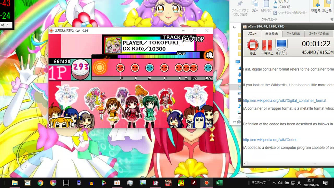Click the orange hit-target circle
The image size is (334, 188).
[100, 68]
